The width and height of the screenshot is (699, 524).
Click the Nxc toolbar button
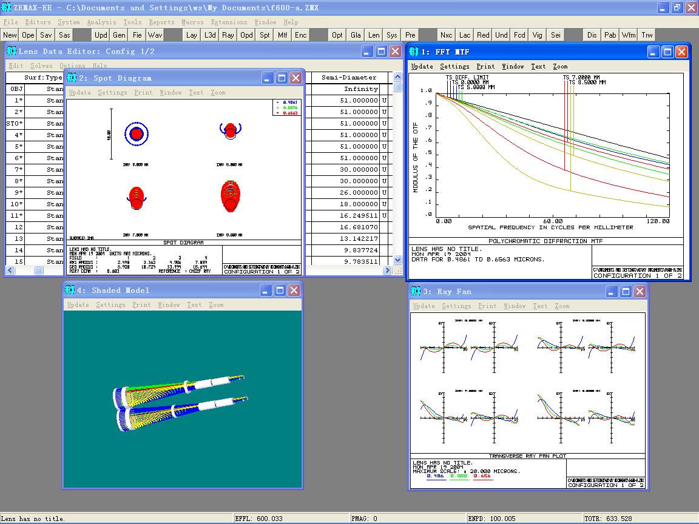point(446,35)
